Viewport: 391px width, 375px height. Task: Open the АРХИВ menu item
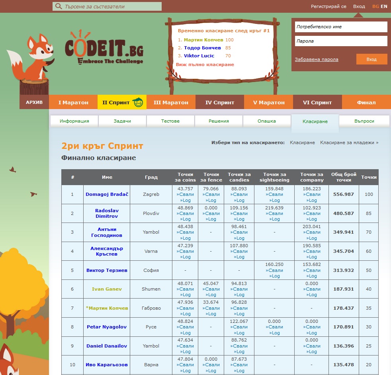[34, 102]
